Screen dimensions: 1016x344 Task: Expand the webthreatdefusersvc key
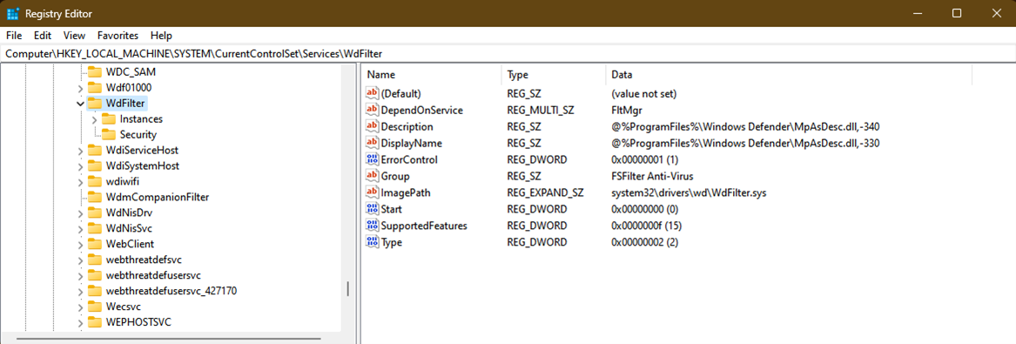(x=80, y=275)
